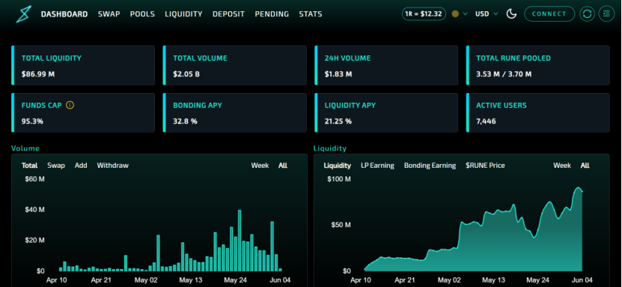Image resolution: width=622 pixels, height=287 pixels.
Task: Click the LIQUIDITY APY card
Action: 386,112
